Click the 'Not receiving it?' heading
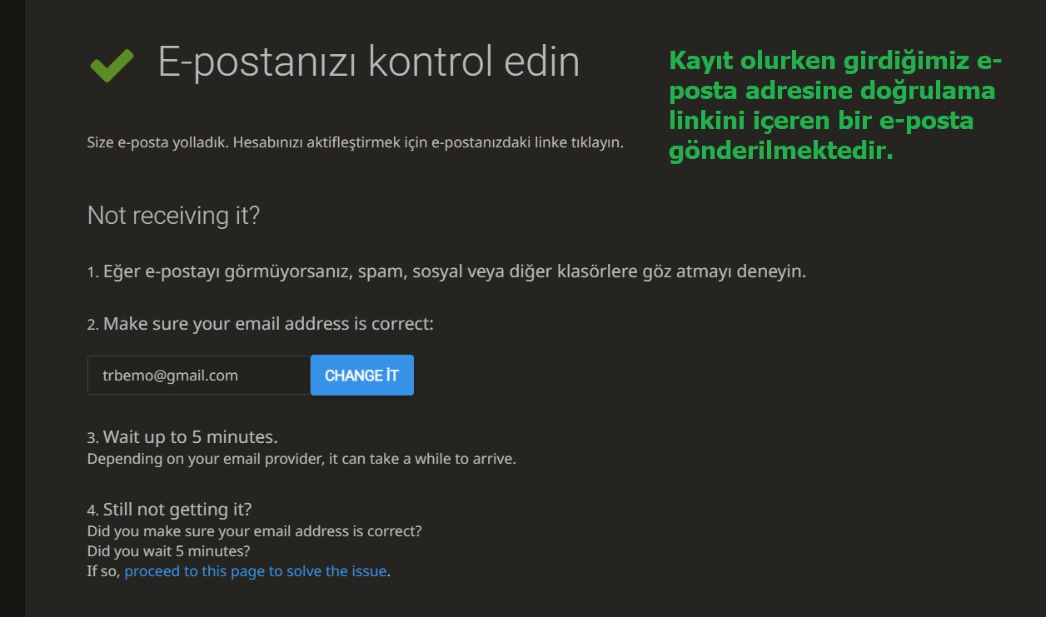Image resolution: width=1046 pixels, height=617 pixels. [173, 216]
